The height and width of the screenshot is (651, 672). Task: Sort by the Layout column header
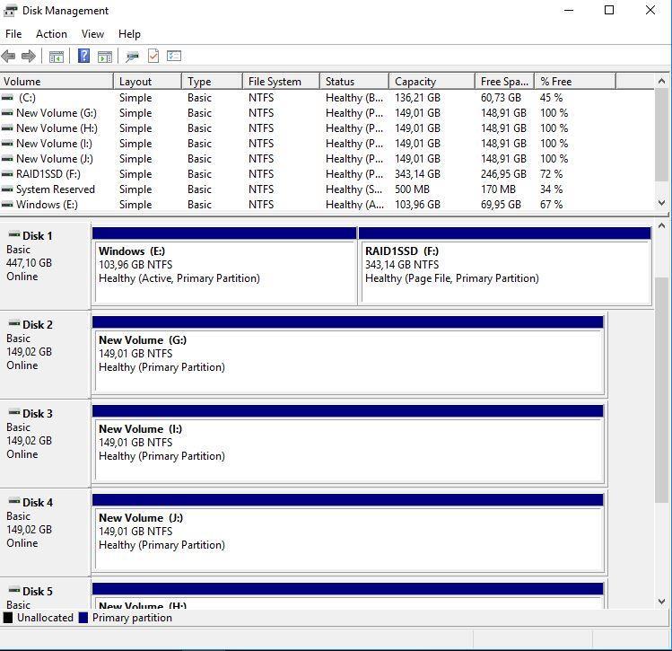[147, 82]
